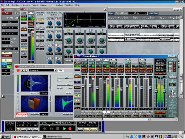Open the File menu
Viewport: 185px width, 139px height.
(x=2, y=5)
